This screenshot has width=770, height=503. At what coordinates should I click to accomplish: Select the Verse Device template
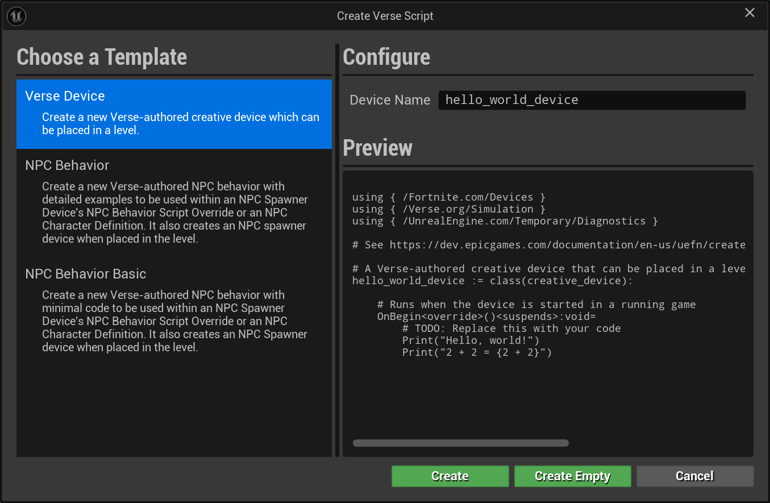point(174,113)
